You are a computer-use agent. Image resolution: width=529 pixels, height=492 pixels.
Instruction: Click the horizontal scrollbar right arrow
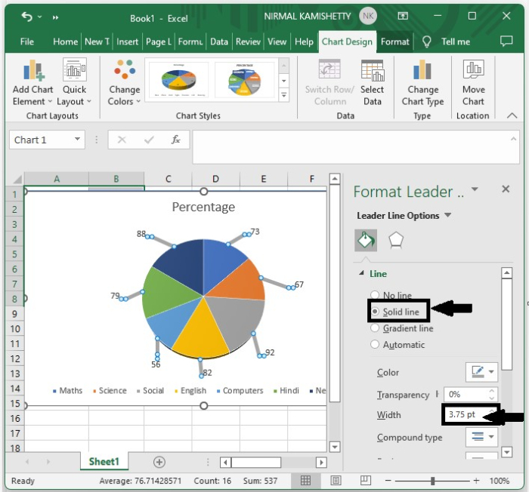click(321, 462)
